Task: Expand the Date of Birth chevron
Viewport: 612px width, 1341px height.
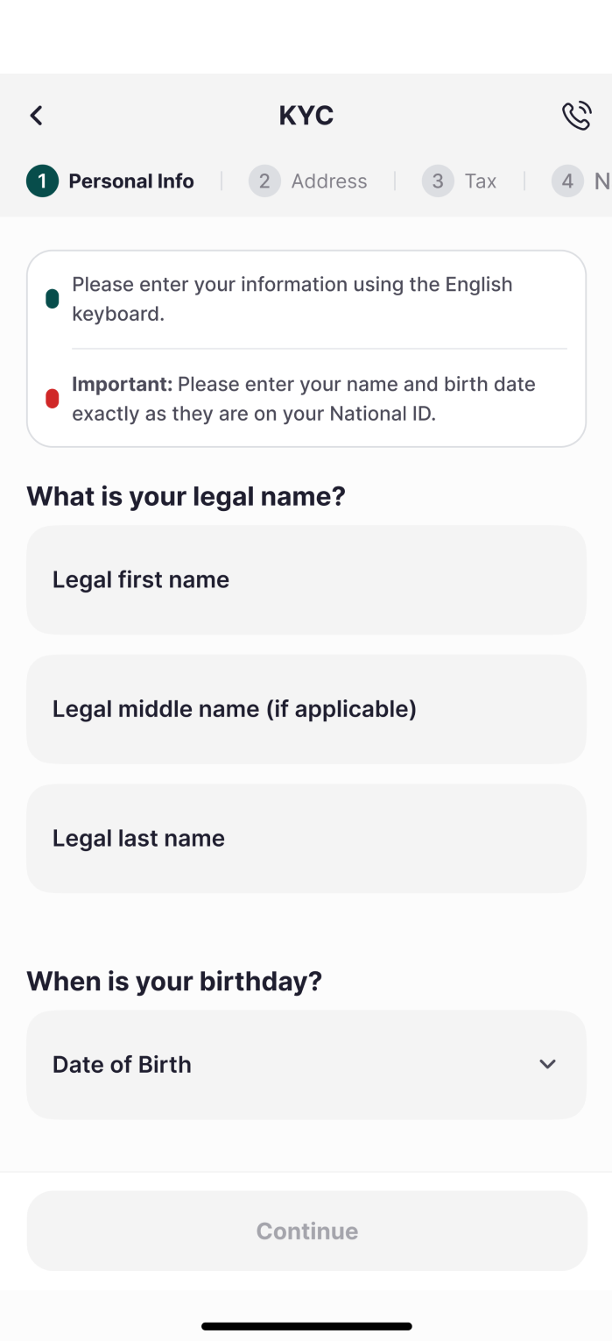Action: (547, 1064)
